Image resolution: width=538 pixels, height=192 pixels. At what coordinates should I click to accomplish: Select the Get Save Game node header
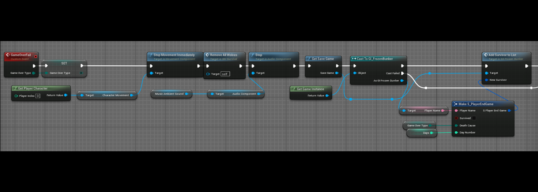click(x=323, y=59)
